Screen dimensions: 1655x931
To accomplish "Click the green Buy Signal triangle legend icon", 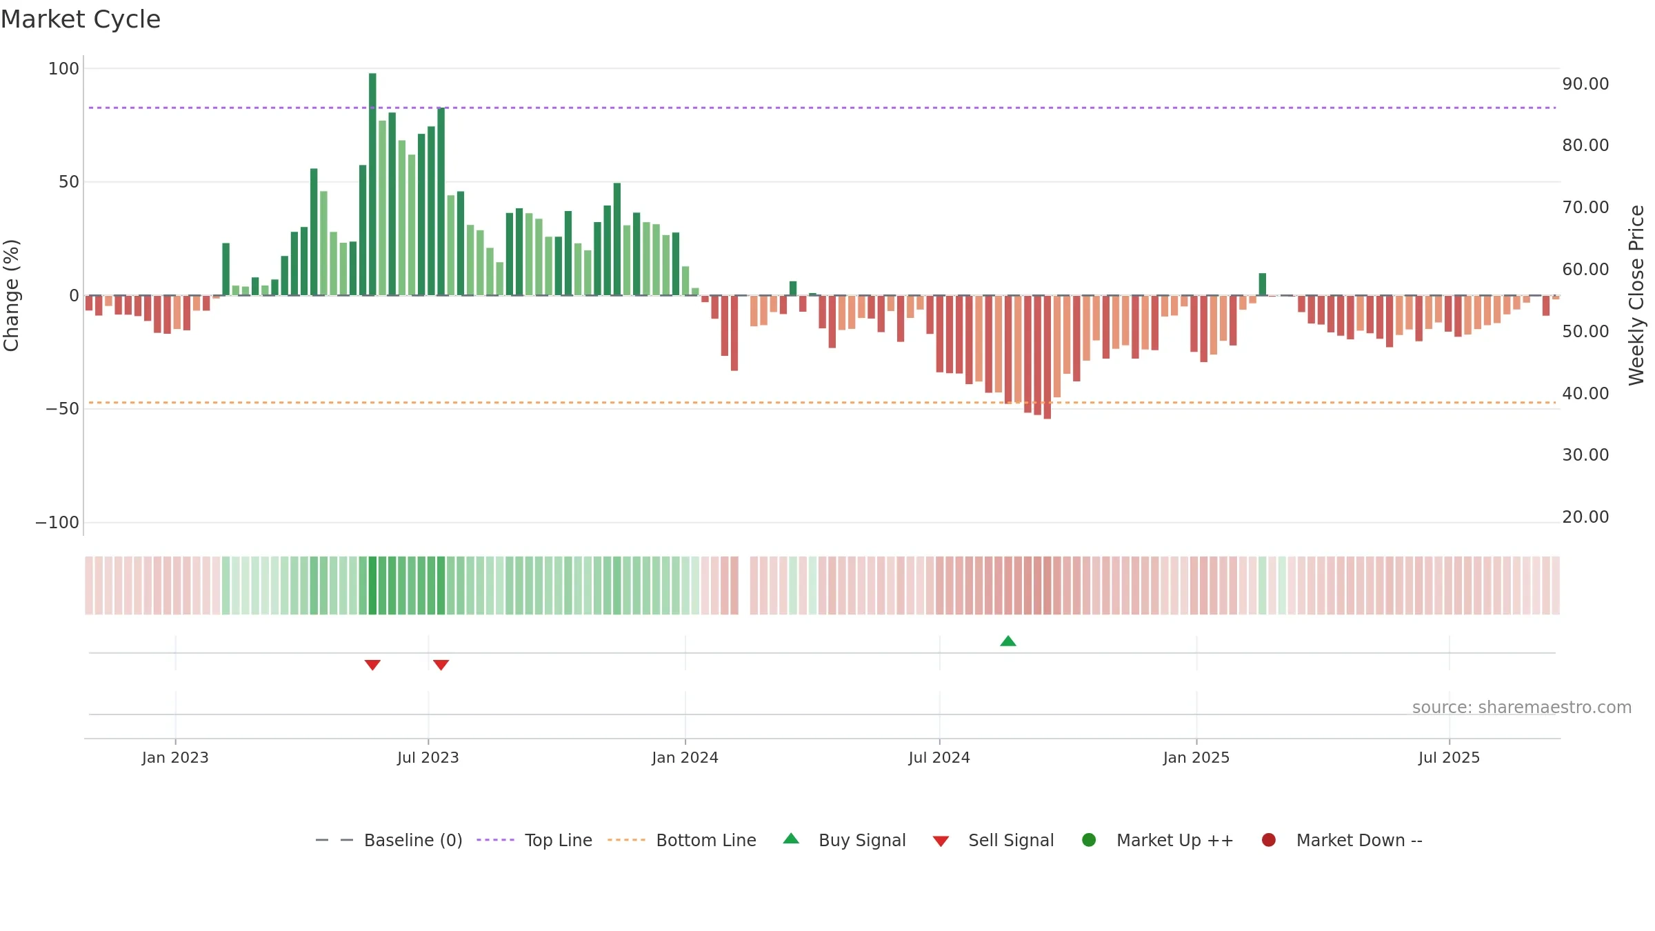I will (x=791, y=839).
